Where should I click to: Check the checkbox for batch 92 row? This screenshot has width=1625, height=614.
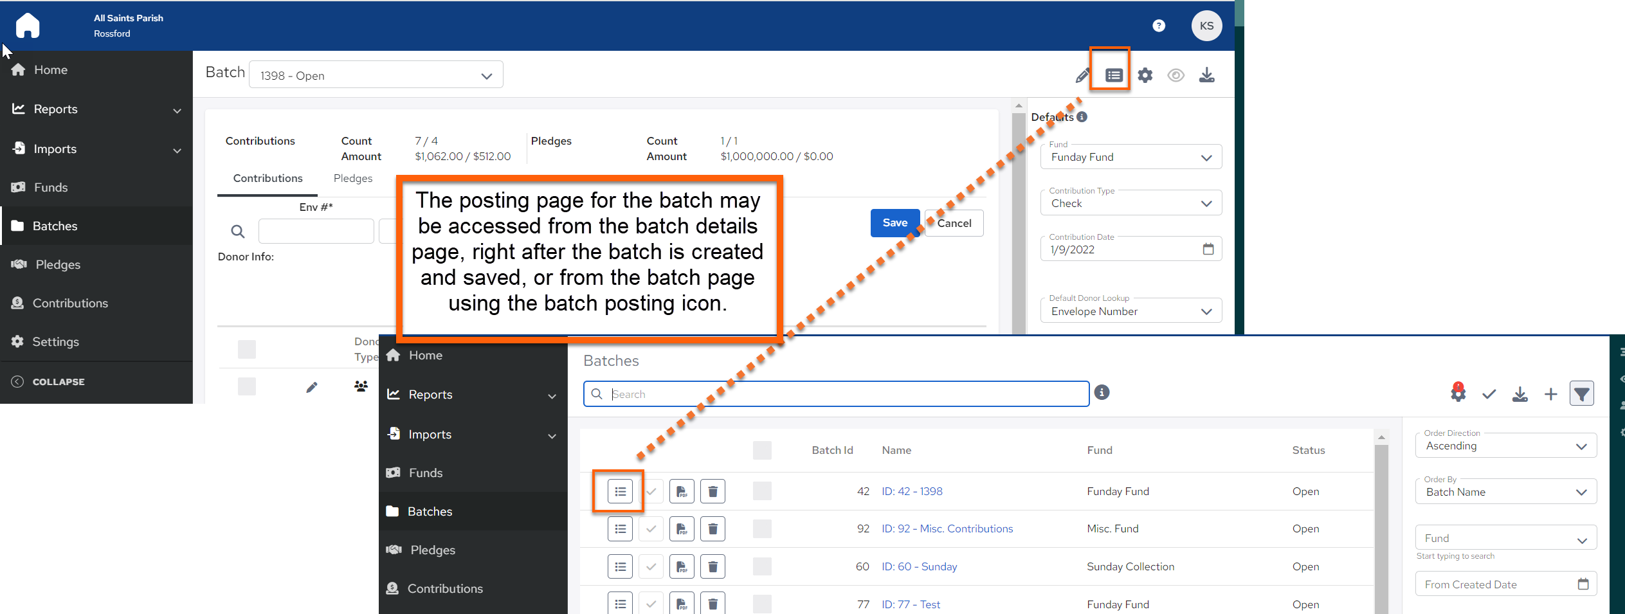[762, 528]
